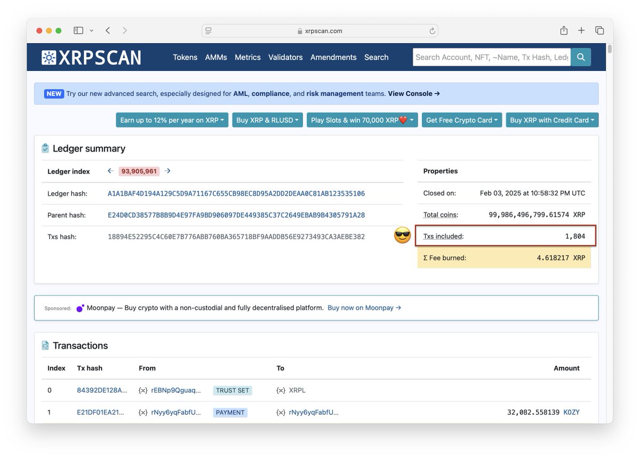
Task: Click the Transactions document icon
Action: click(x=45, y=345)
